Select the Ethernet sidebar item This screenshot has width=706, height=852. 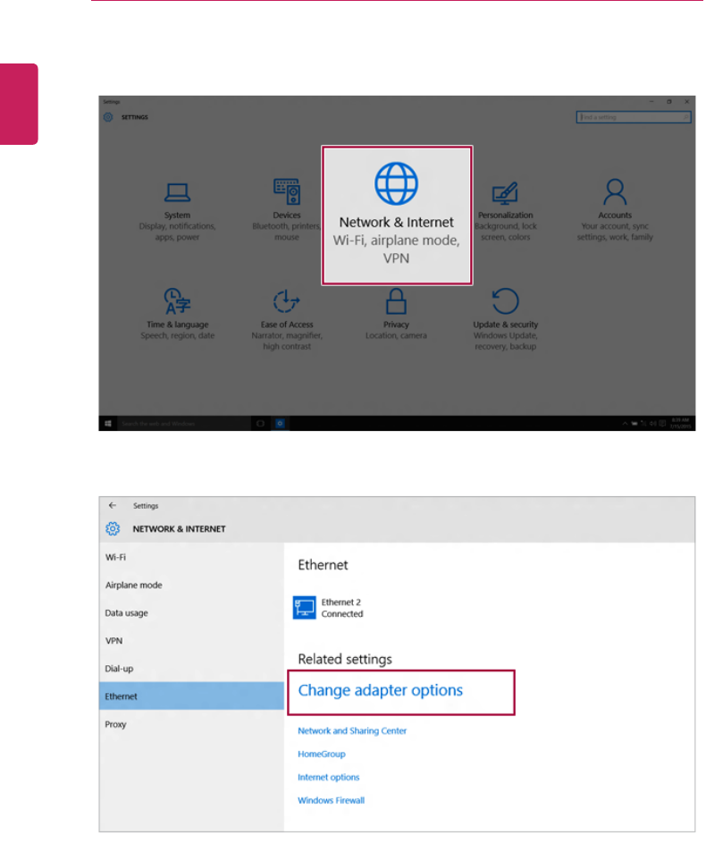pos(191,696)
